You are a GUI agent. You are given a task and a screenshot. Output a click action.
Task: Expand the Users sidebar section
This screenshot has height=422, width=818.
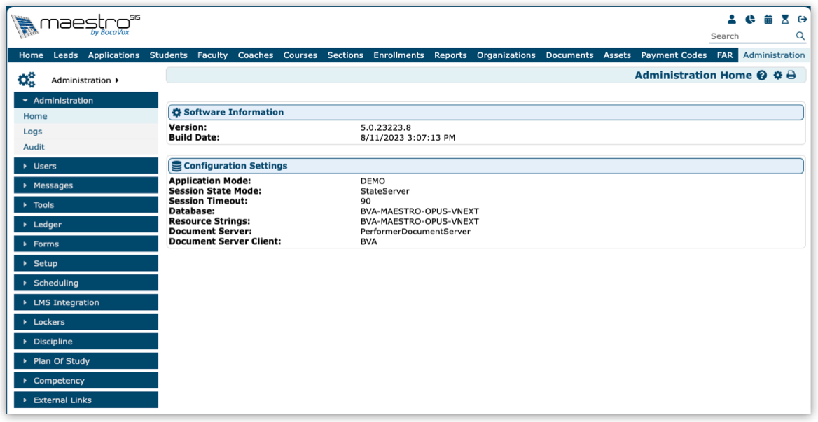coord(85,166)
